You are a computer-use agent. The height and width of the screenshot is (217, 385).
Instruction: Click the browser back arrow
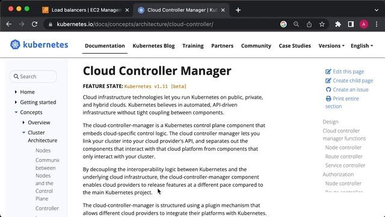(9, 24)
